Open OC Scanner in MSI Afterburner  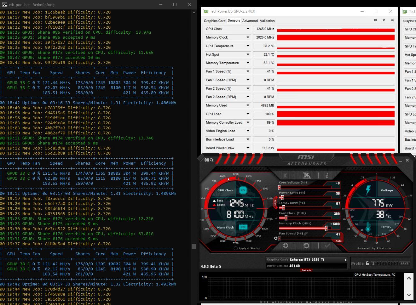pyautogui.click(x=209, y=160)
